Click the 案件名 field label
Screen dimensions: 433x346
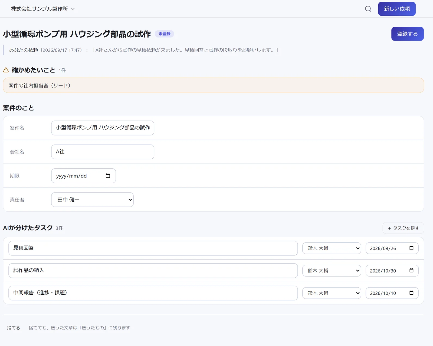[x=17, y=128]
